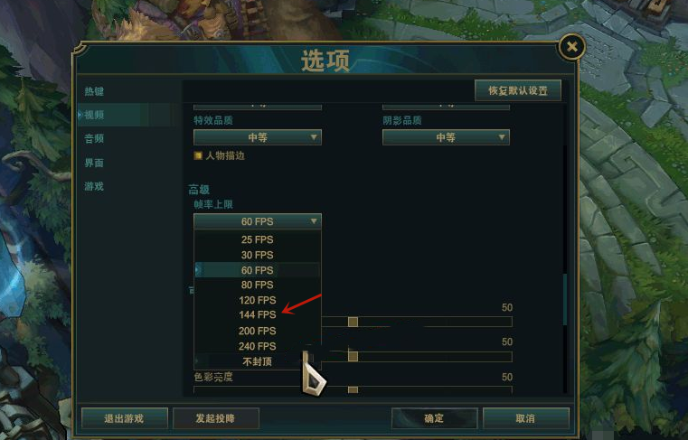Pick 240 FPS frame cap
Viewport: 688px width, 440px height.
258,346
